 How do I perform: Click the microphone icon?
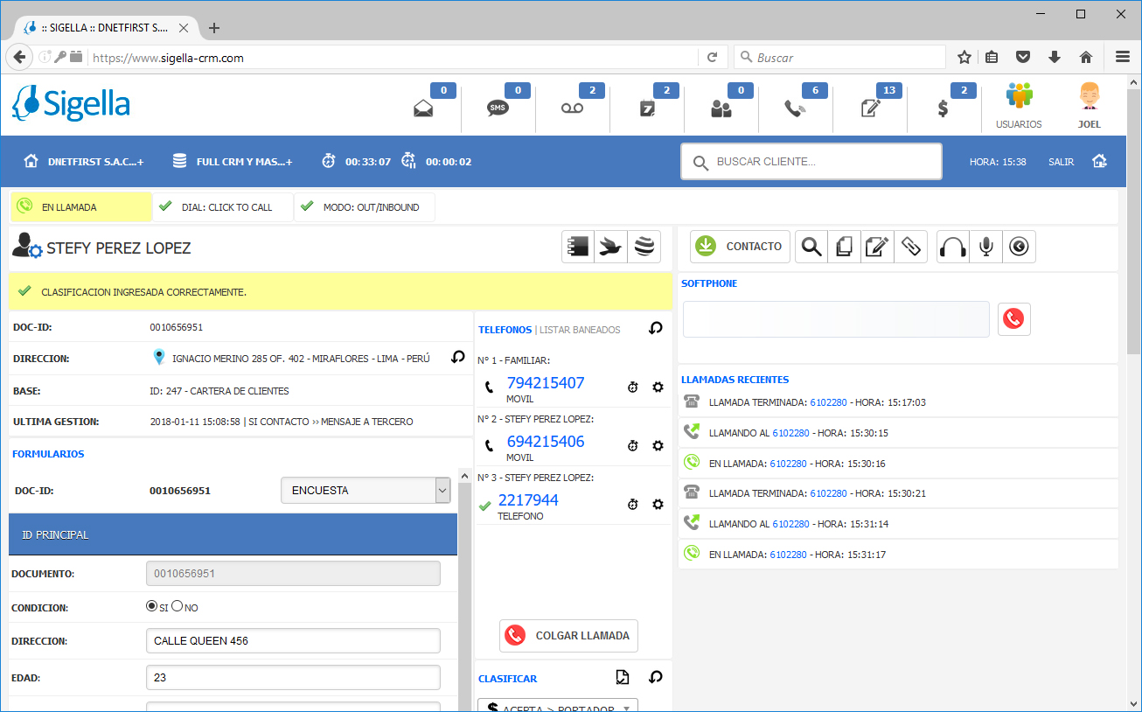click(x=986, y=247)
